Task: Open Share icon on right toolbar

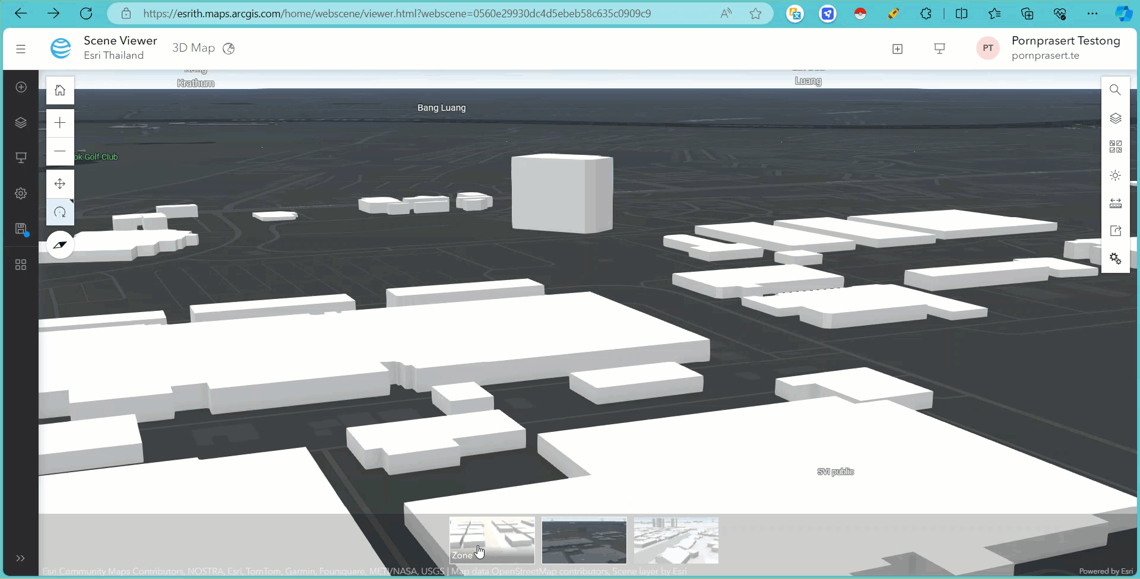Action: tap(1115, 231)
